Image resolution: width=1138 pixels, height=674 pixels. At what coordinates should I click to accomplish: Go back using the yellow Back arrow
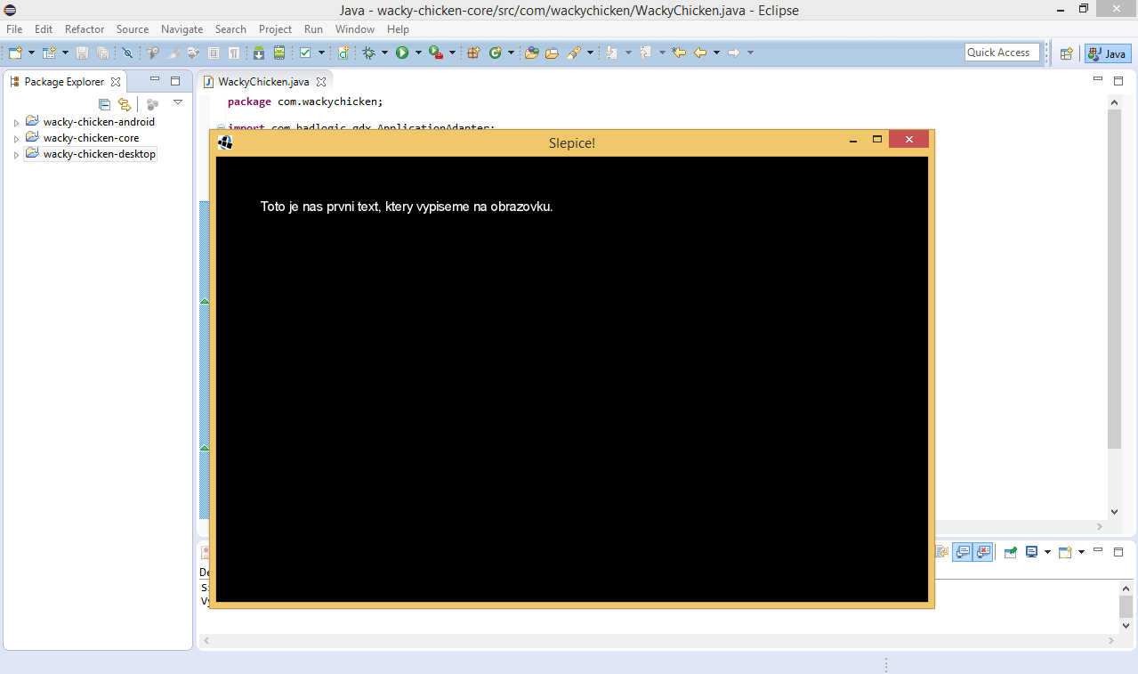700,53
